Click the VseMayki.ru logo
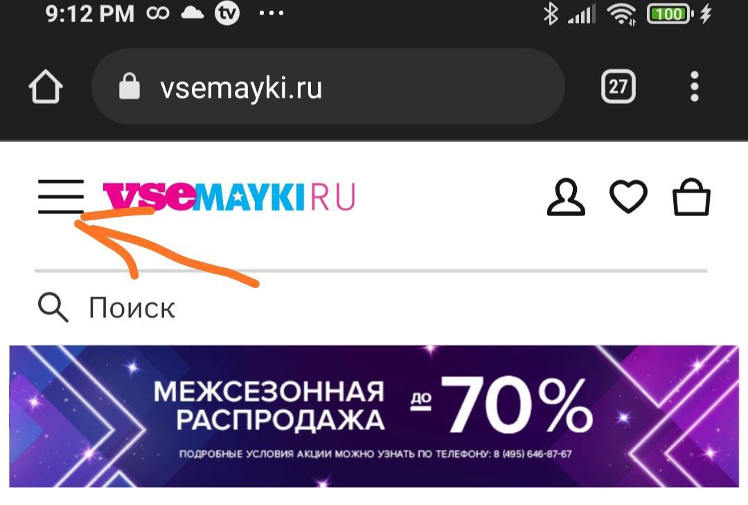Viewport: 748px width, 505px height. (x=229, y=196)
